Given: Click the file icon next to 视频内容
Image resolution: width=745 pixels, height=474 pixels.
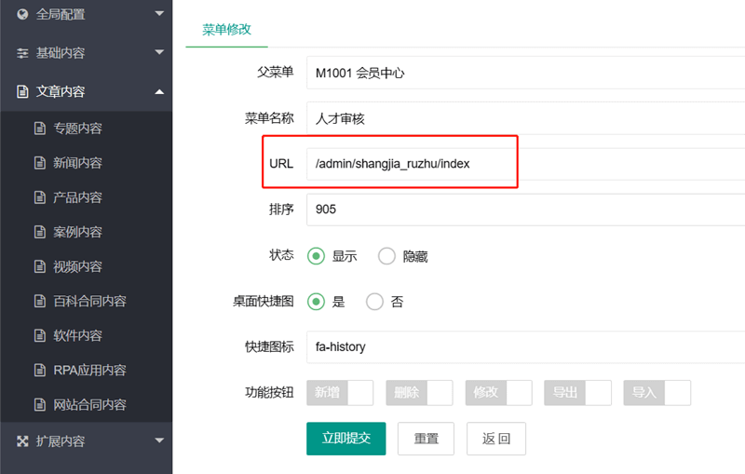Looking at the screenshot, I should click(x=40, y=266).
